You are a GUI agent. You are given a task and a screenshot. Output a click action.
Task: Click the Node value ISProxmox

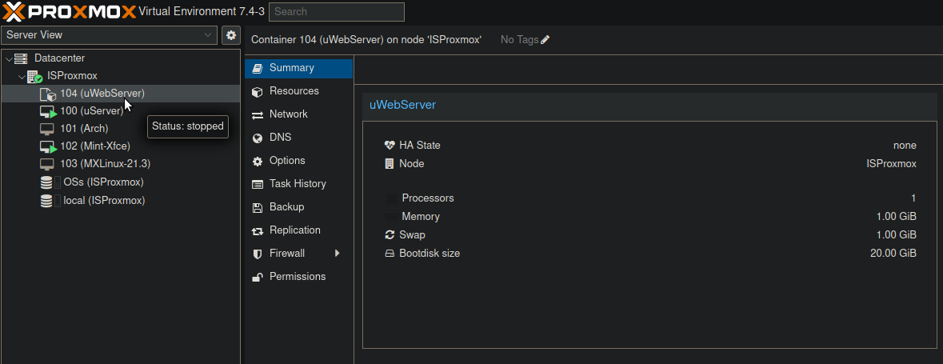891,164
